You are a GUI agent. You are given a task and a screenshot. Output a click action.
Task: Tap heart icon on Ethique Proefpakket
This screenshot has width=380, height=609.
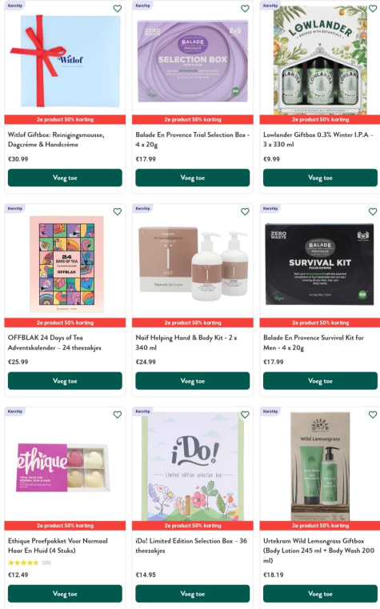click(118, 415)
